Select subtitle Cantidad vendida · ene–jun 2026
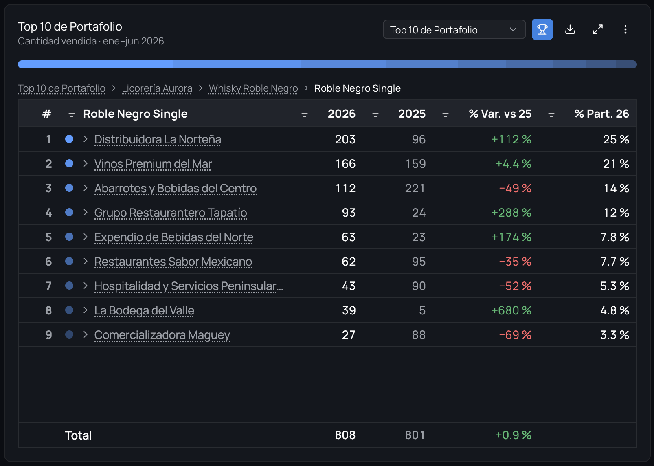 coord(91,41)
